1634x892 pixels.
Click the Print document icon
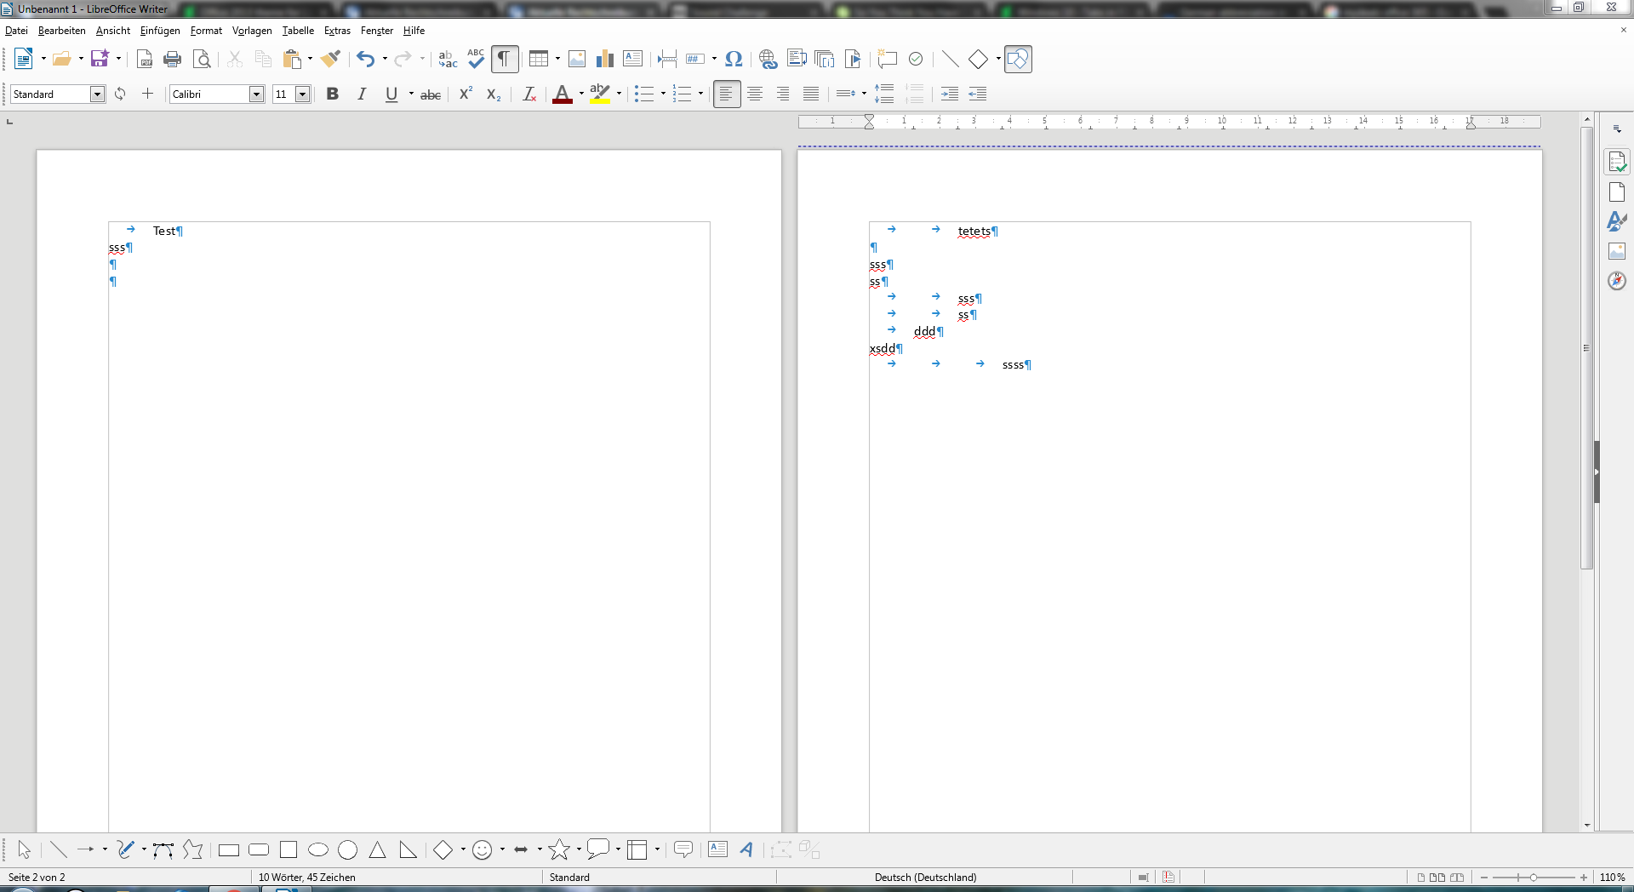(173, 59)
